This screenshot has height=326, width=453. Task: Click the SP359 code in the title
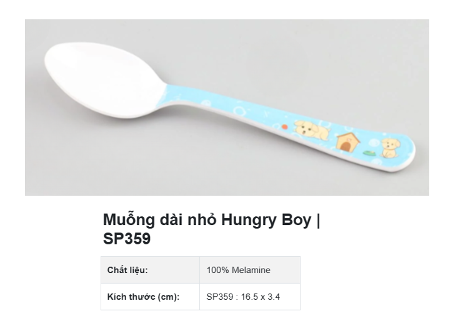127,239
